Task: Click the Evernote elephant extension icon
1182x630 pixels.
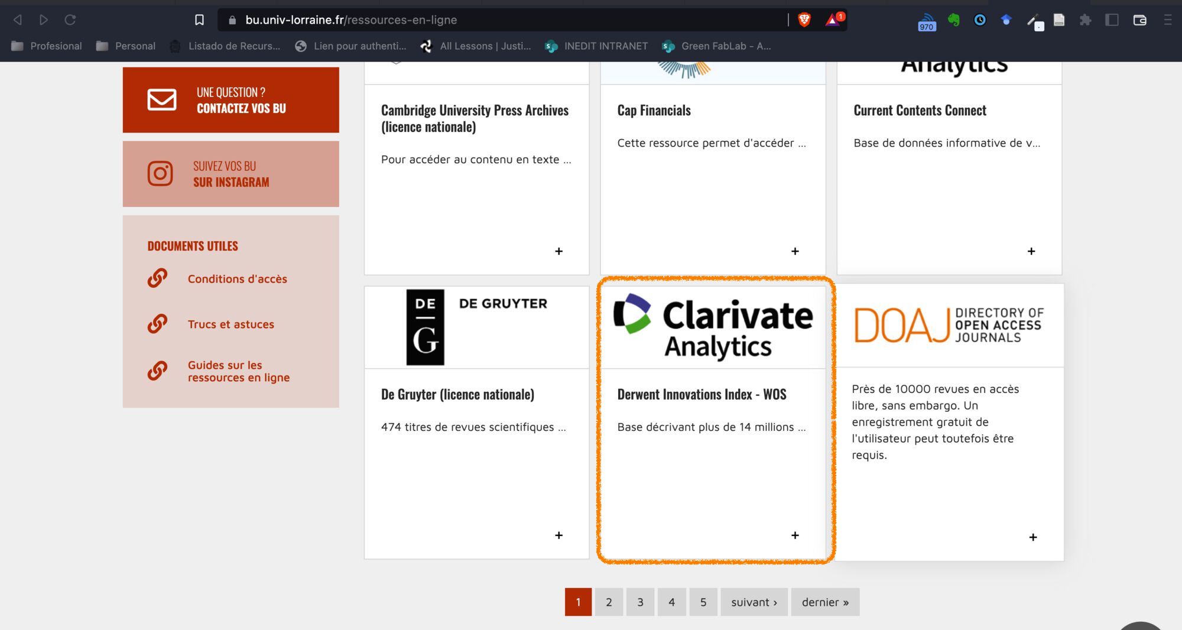Action: [x=953, y=20]
